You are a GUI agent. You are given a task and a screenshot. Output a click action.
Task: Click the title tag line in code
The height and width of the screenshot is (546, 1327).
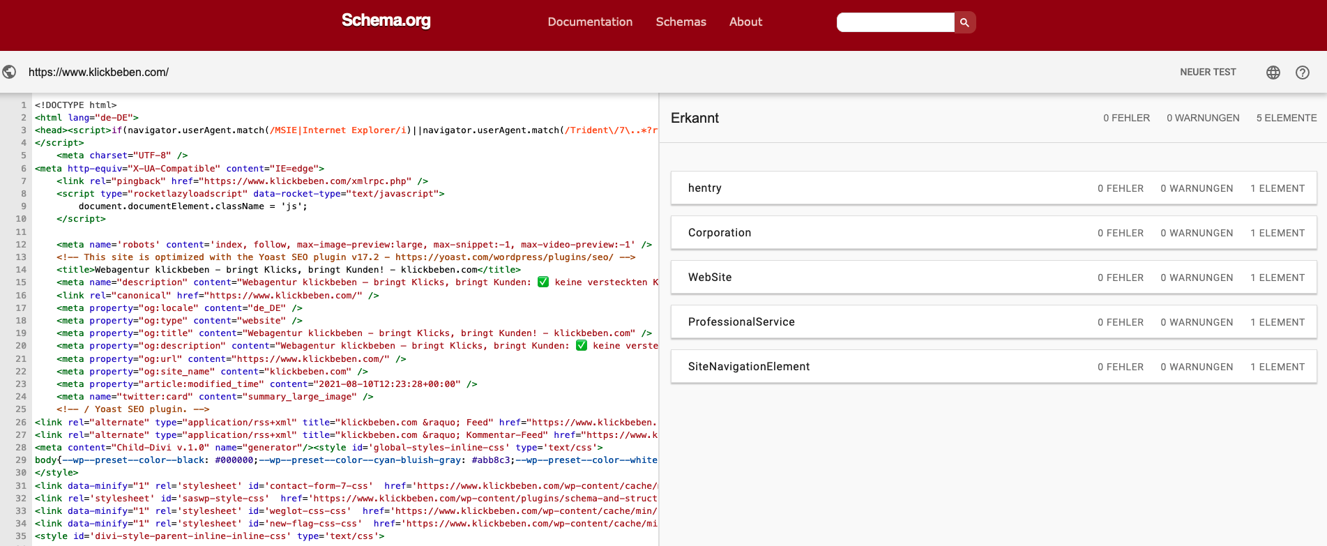(289, 270)
